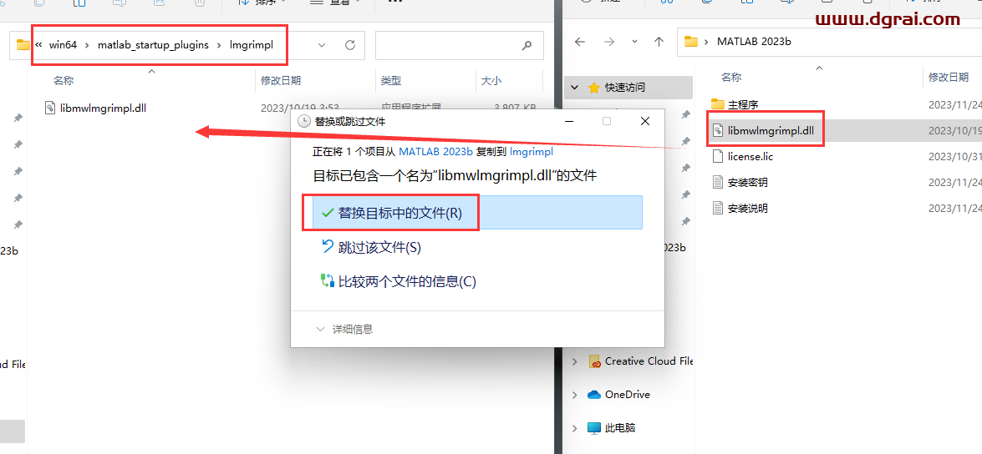
Task: Click the clock icon in the replace dialog title
Action: (x=303, y=121)
